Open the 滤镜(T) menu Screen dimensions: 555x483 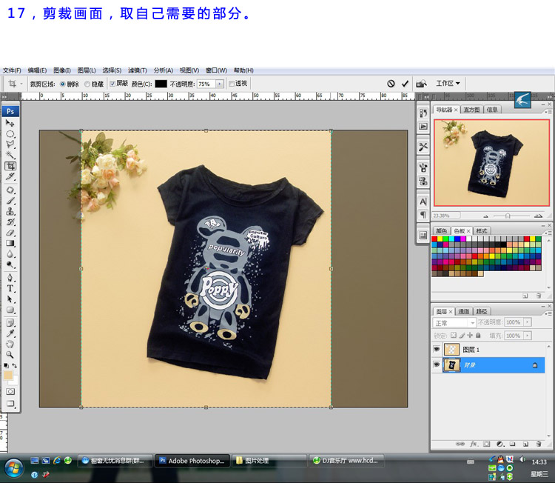[x=138, y=70]
